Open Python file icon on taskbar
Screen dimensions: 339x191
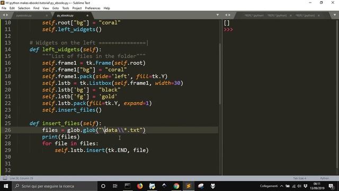[x=152, y=186]
